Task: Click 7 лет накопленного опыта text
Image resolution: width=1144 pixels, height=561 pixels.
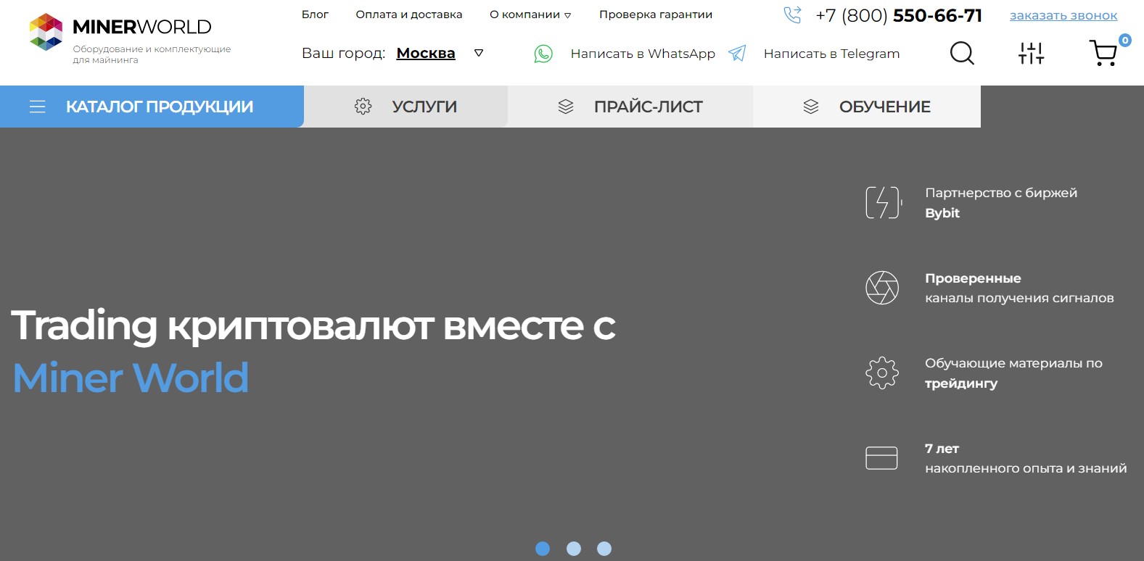Action: coord(1026,458)
